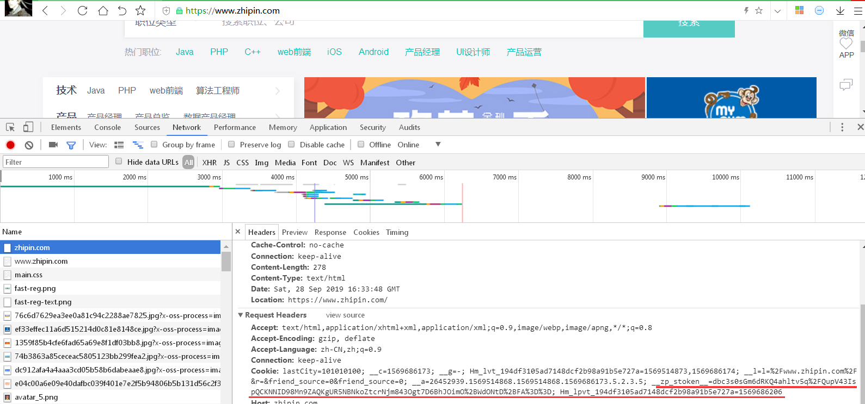Open the Elements tab

click(66, 127)
